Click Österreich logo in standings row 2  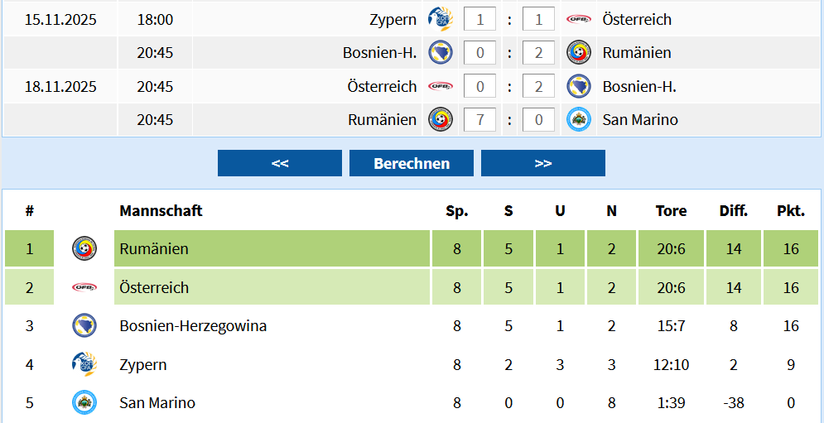(x=84, y=287)
